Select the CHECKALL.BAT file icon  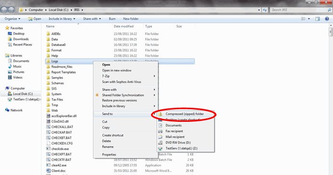coord(48,127)
